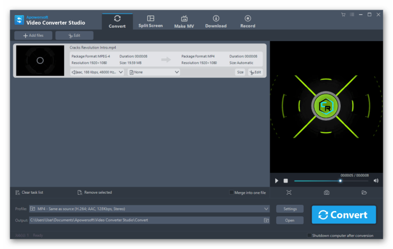Open snapshot folder icon below the preview

tap(364, 192)
